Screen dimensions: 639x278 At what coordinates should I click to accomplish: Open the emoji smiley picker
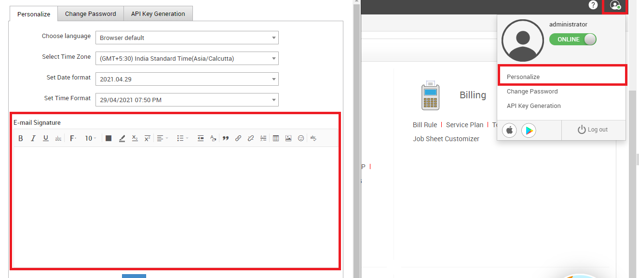[301, 138]
